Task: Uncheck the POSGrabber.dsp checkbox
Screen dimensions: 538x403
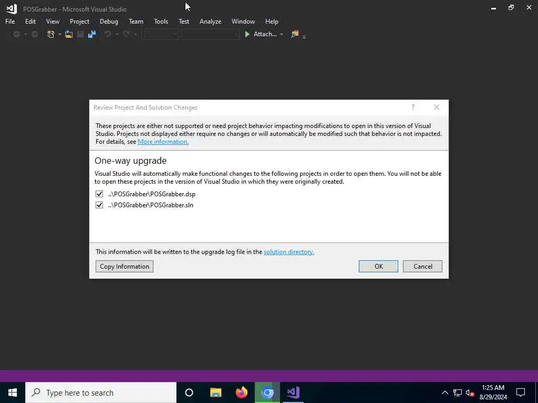Action: pyautogui.click(x=99, y=194)
